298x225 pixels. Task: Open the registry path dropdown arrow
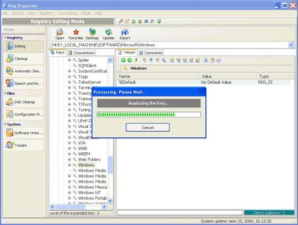[291, 45]
